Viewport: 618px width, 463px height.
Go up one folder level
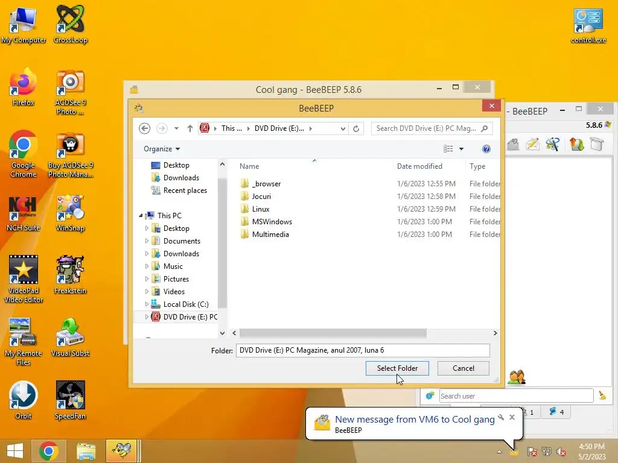coord(190,128)
